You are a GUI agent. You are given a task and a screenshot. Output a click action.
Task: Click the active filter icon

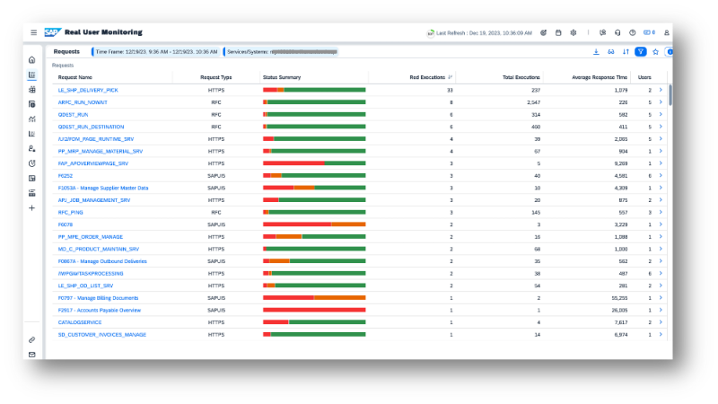point(641,51)
